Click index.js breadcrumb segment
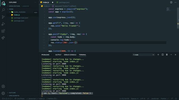The height and width of the screenshot is (100, 179). click(x=47, y=6)
